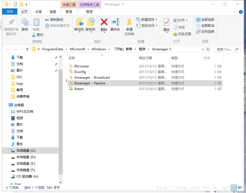Switch to large icons view in status bar
The height and width of the screenshot is (193, 246).
point(240,188)
